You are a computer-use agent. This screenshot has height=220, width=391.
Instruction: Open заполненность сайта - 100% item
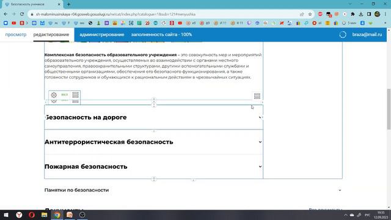click(161, 35)
